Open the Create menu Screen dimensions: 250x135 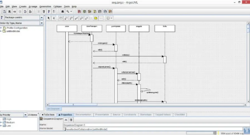click(23, 6)
